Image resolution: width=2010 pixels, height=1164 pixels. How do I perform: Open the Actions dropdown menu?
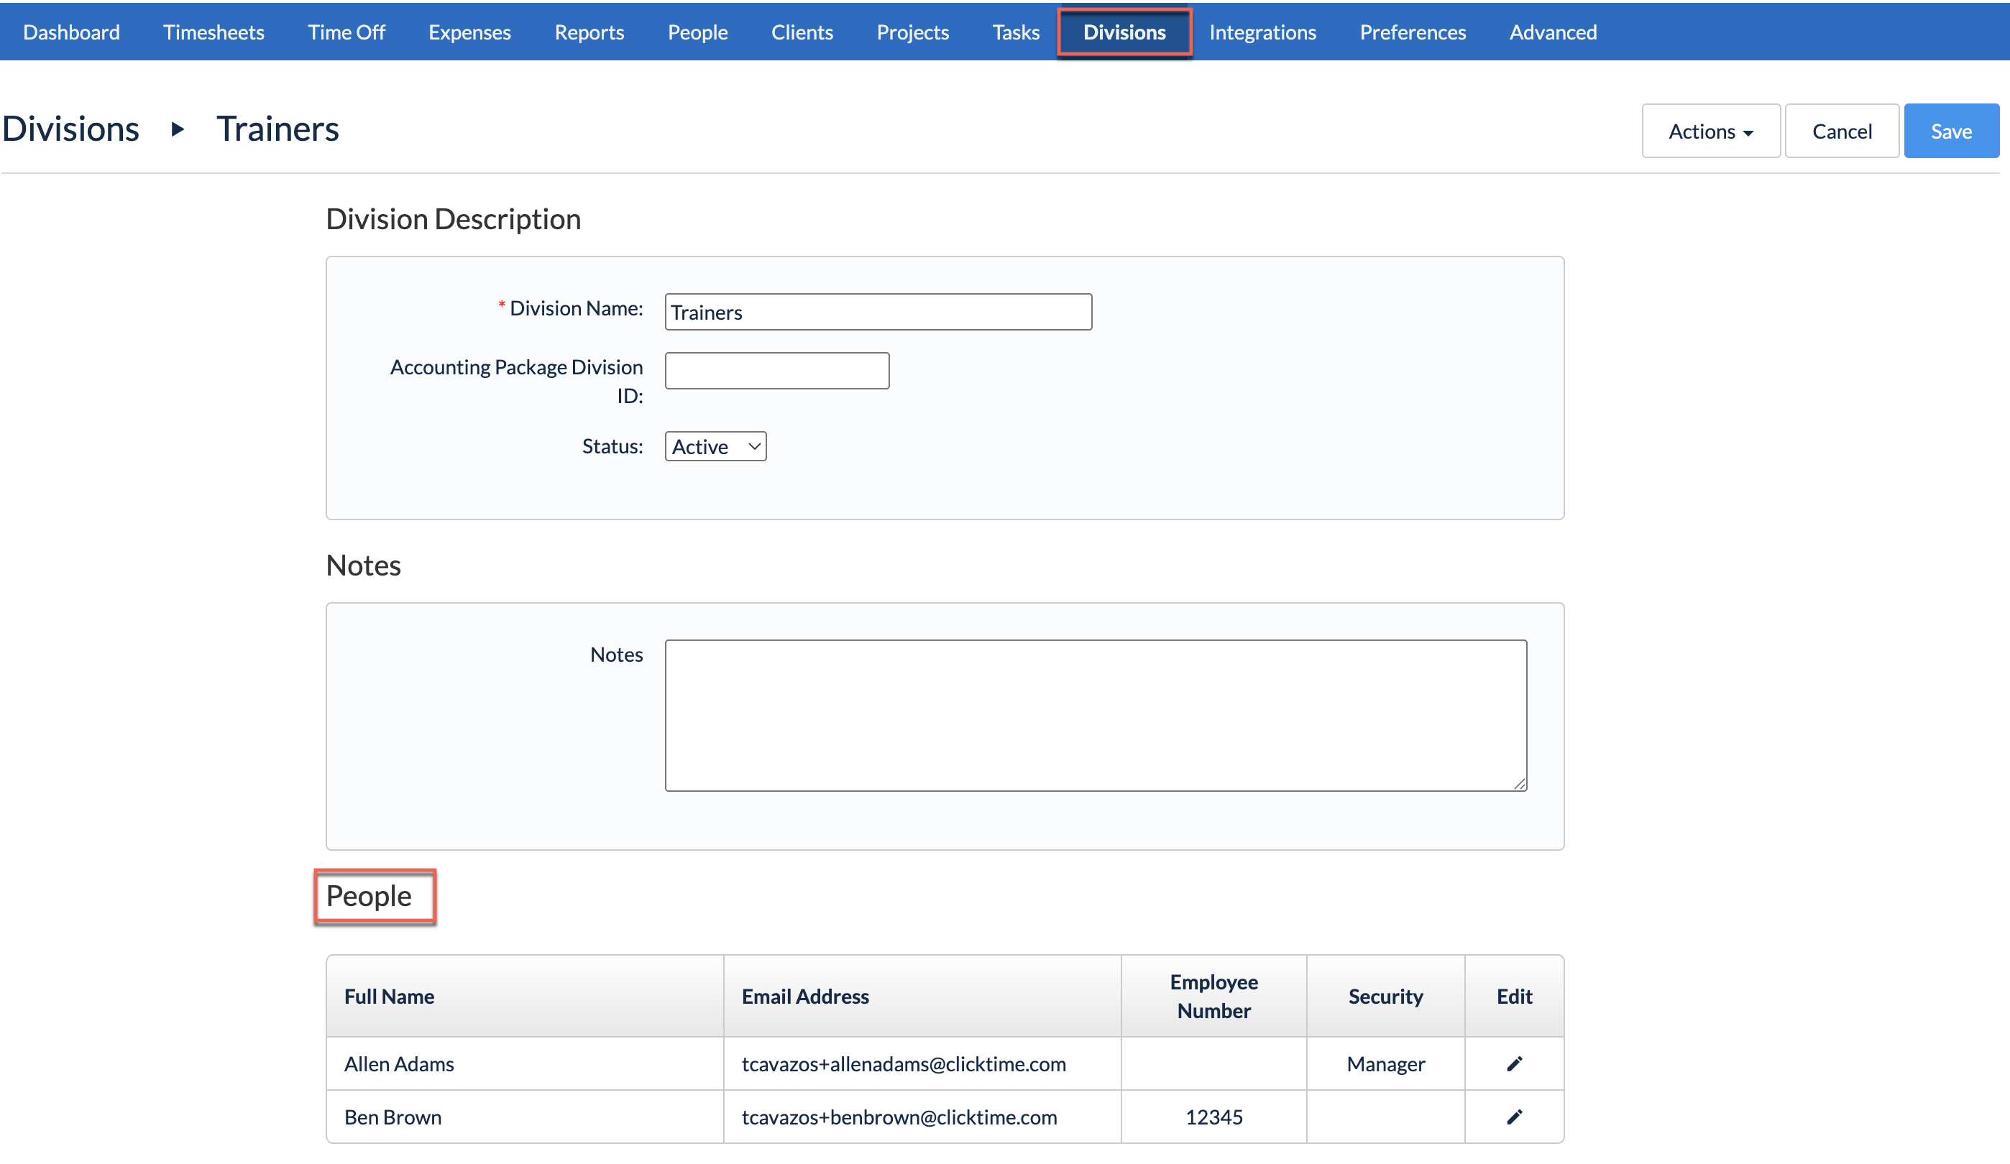(x=1710, y=131)
